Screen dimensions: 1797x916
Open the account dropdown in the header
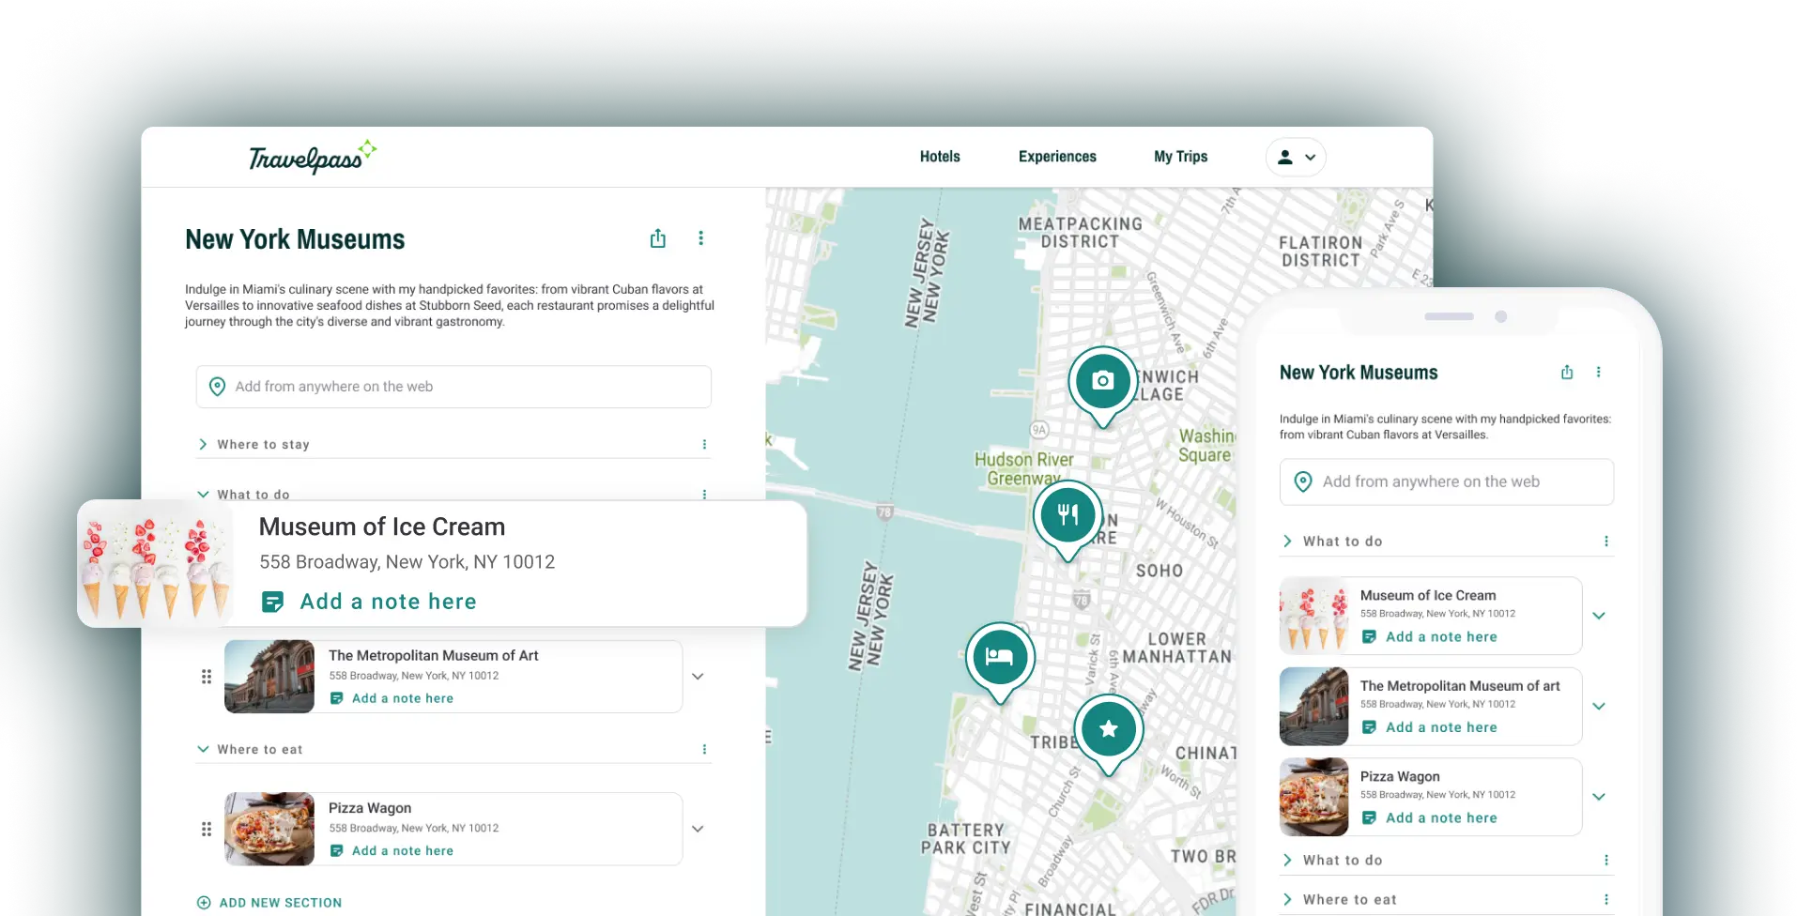point(1296,157)
